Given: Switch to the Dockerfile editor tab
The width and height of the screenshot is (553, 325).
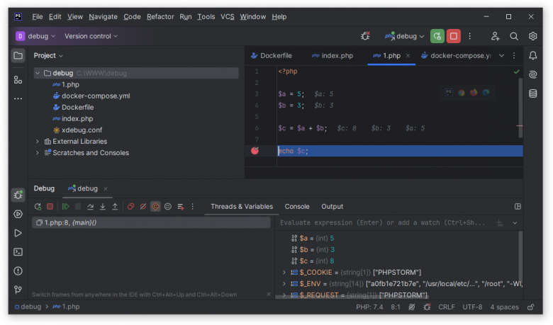Looking at the screenshot, I should tap(272, 56).
